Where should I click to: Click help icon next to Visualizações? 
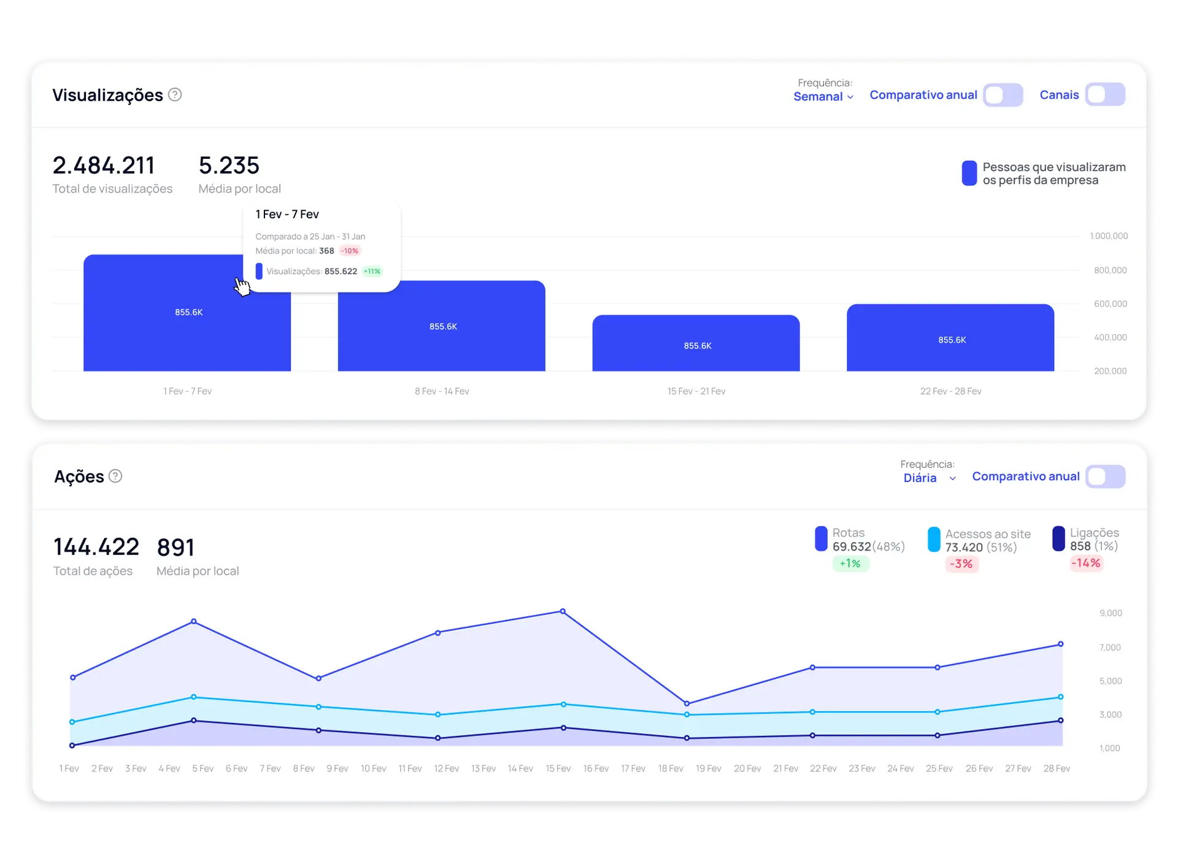click(175, 95)
